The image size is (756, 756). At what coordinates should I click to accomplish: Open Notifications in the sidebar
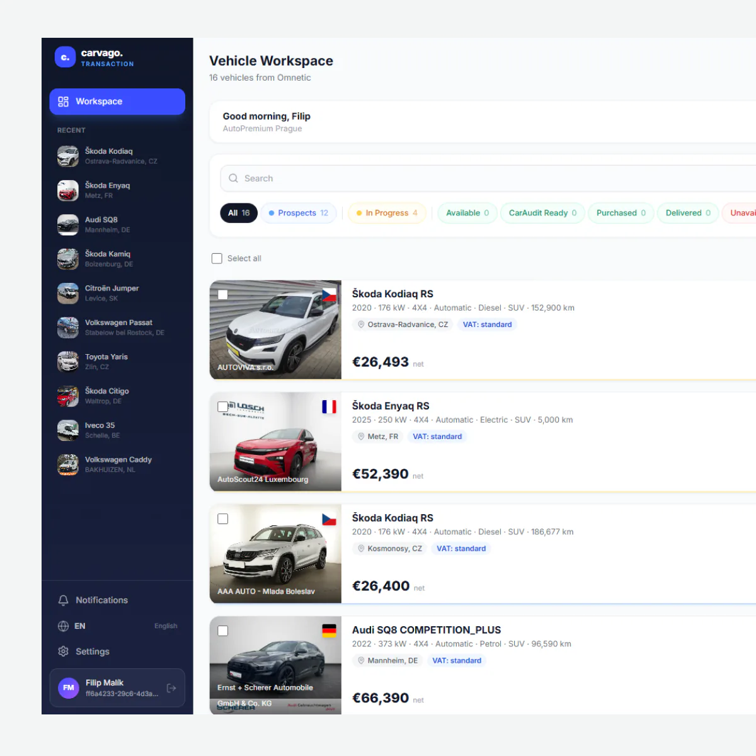pyautogui.click(x=117, y=600)
